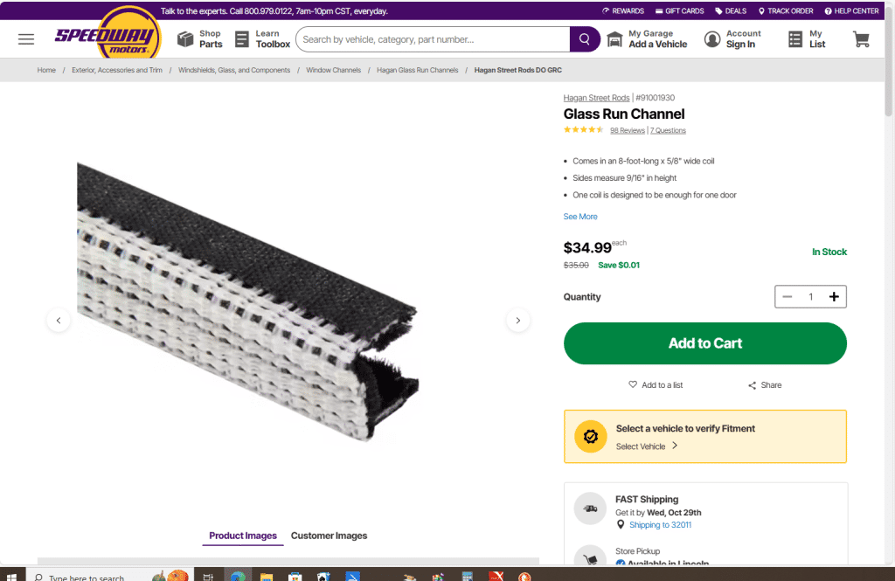Image resolution: width=895 pixels, height=581 pixels.
Task: Click the purple search magnifier button
Action: (x=584, y=39)
